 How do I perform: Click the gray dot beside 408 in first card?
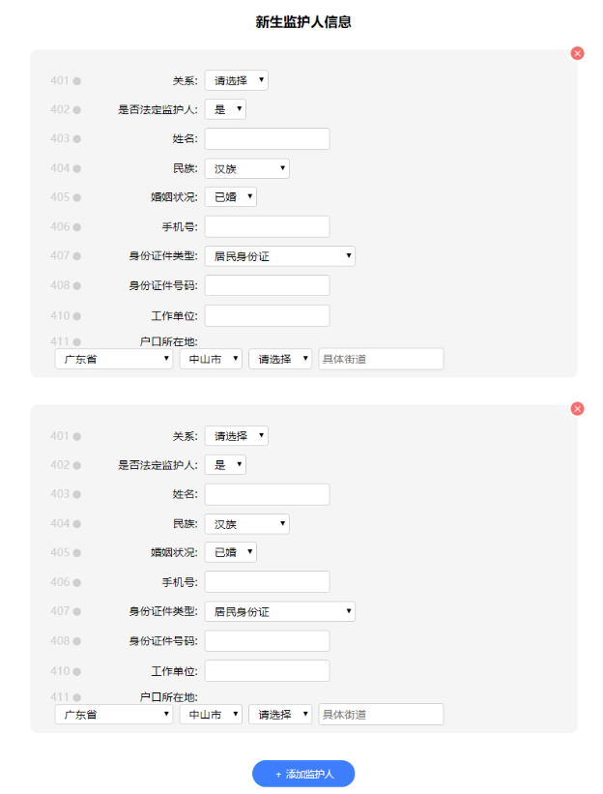click(77, 285)
